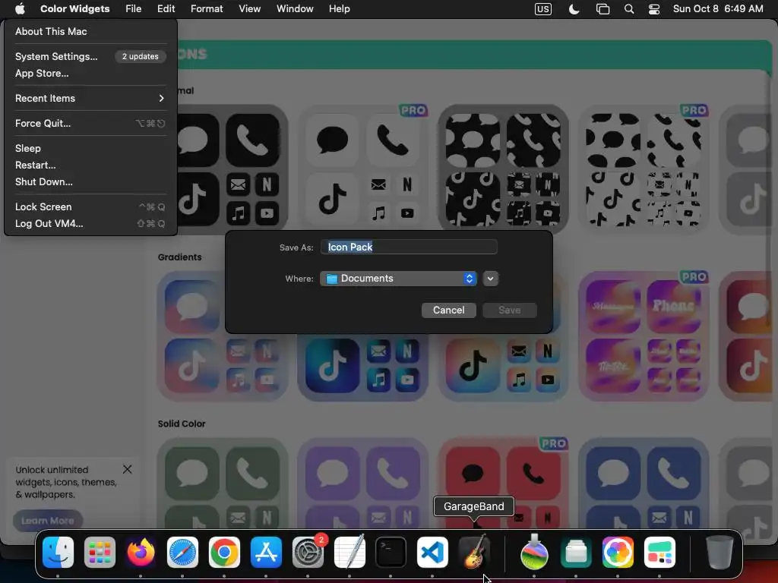Open the View menu

[249, 9]
